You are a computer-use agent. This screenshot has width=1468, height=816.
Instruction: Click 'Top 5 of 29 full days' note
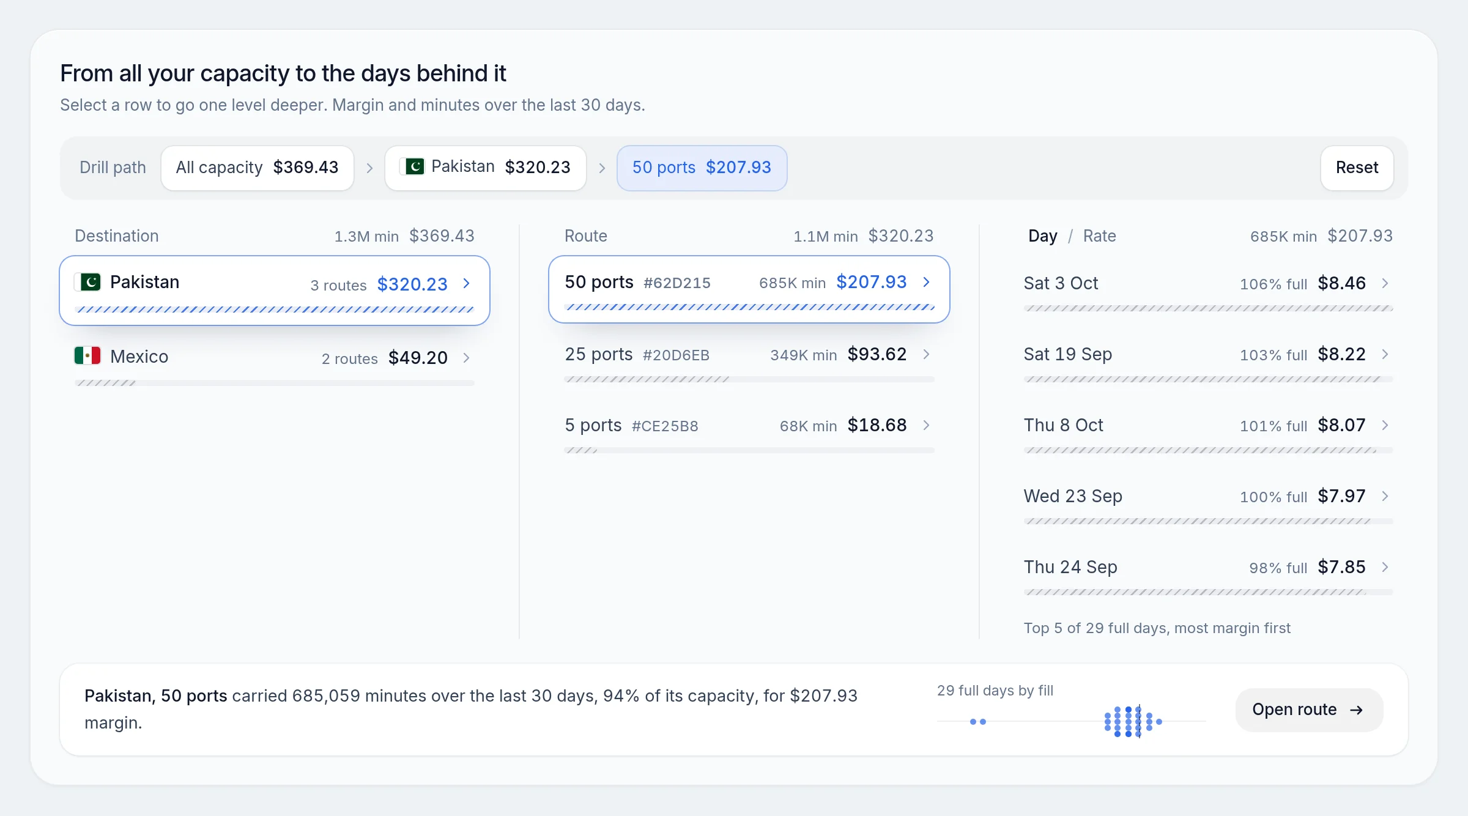pyautogui.click(x=1157, y=628)
